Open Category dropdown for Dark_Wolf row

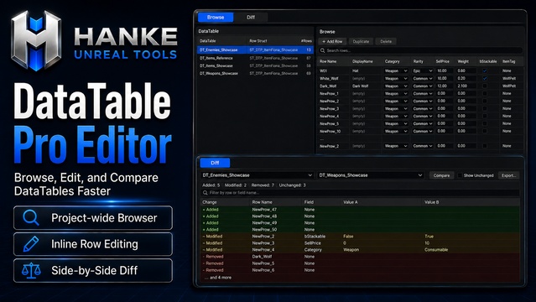coord(396,86)
